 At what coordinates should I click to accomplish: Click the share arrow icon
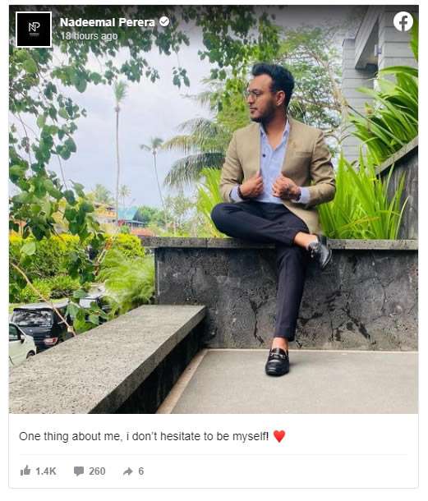tap(128, 471)
